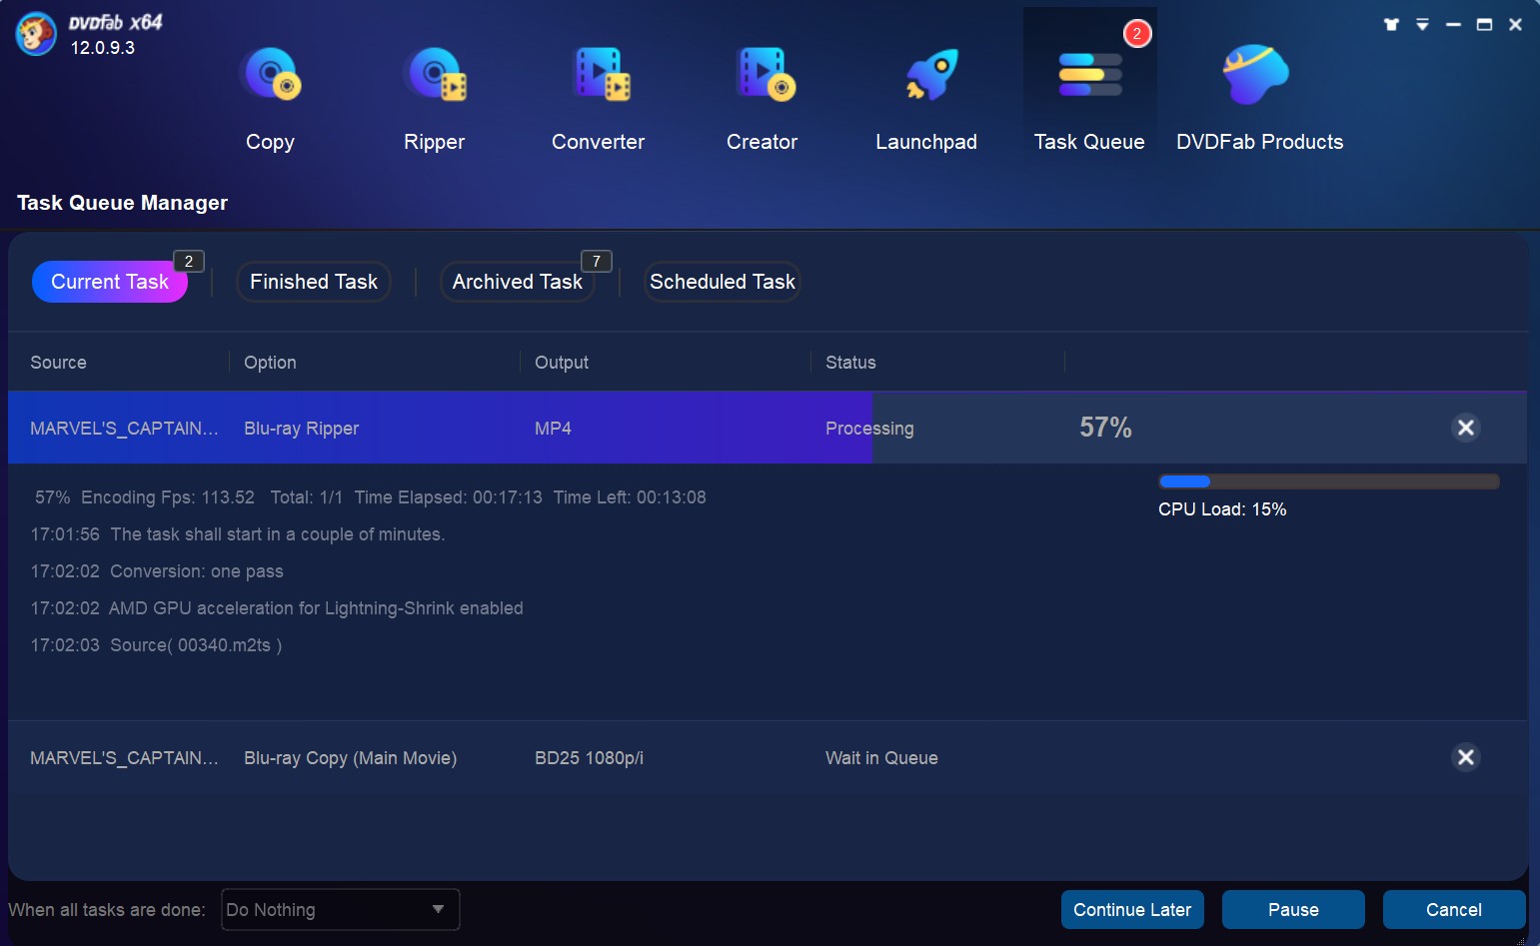Click the Pause button
Viewport: 1540px width, 946px height.
click(1293, 910)
